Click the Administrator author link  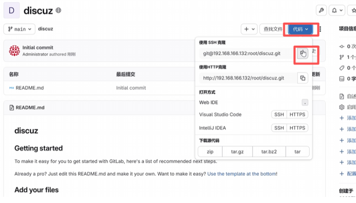point(35,54)
